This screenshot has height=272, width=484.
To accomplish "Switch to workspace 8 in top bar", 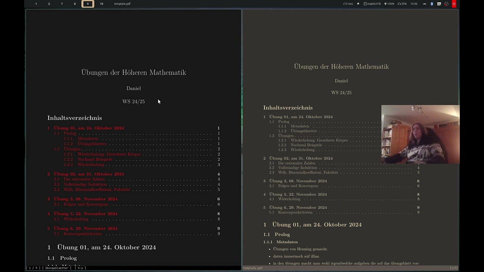I will 74,4.
